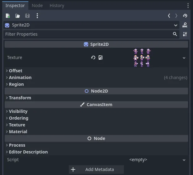Click the grayed-out save resource disk icon
The width and height of the screenshot is (193, 175).
(x=27, y=16)
